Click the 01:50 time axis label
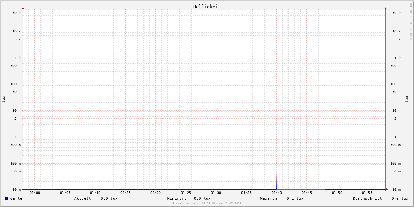Image resolution: width=414 pixels, height=207 pixels. coord(337,193)
